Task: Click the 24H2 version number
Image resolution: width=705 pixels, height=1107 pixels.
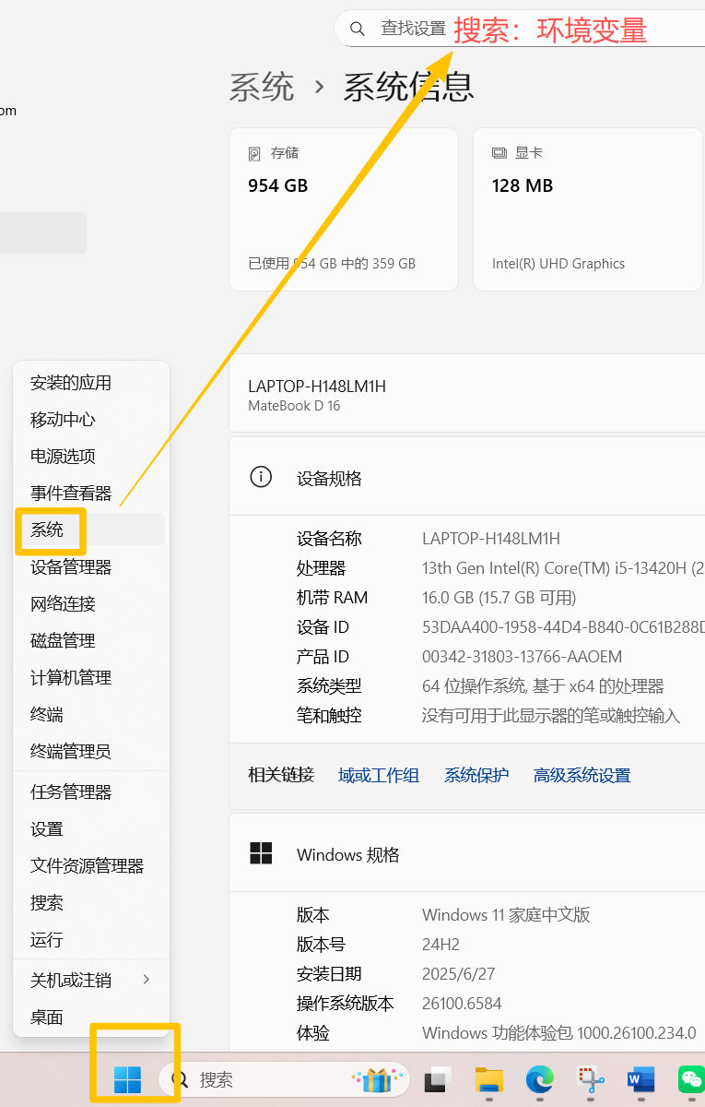Action: click(441, 944)
